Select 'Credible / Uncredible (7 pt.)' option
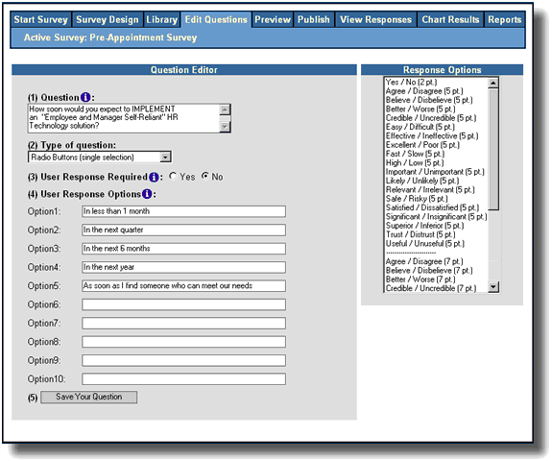The height and width of the screenshot is (461, 552). [x=430, y=288]
